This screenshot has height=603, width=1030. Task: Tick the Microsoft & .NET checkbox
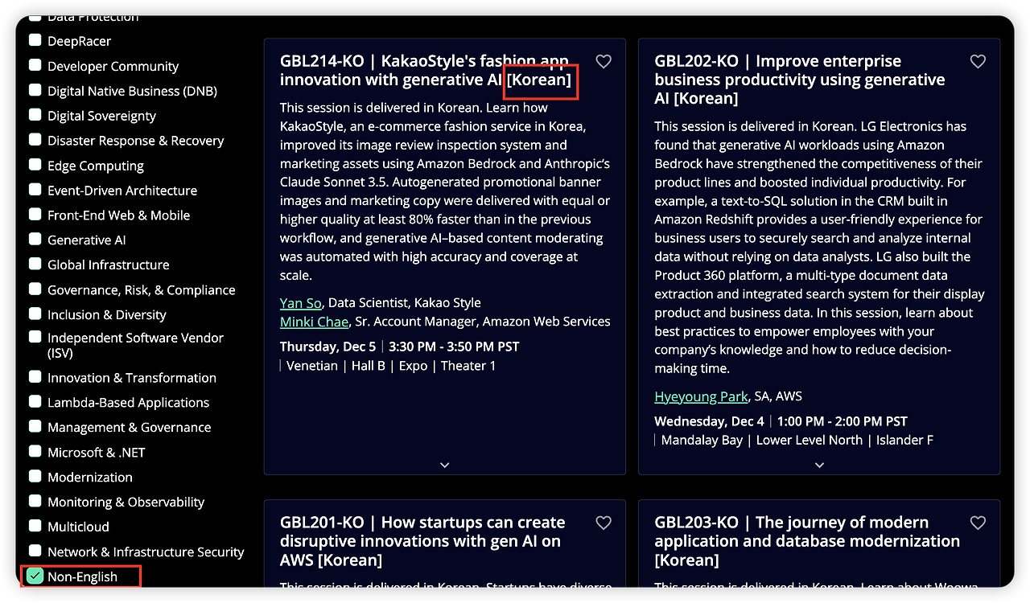pyautogui.click(x=35, y=452)
